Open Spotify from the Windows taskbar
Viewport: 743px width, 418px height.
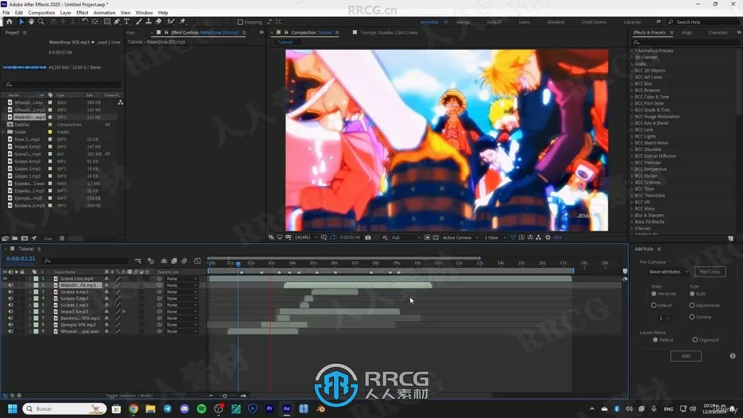pyautogui.click(x=201, y=409)
